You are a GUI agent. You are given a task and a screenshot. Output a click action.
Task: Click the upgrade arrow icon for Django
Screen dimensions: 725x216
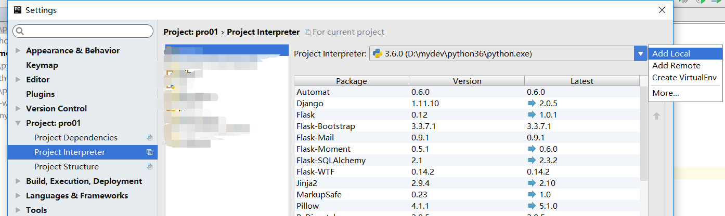(x=531, y=104)
